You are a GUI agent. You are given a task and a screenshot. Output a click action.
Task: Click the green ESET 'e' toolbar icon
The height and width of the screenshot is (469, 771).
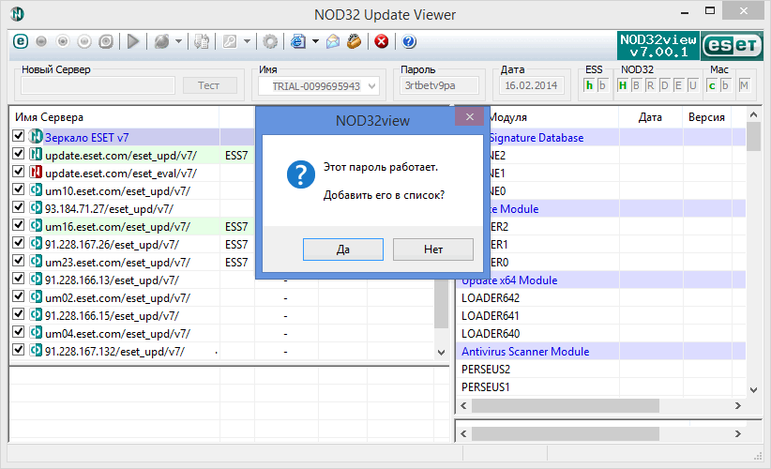coord(23,41)
